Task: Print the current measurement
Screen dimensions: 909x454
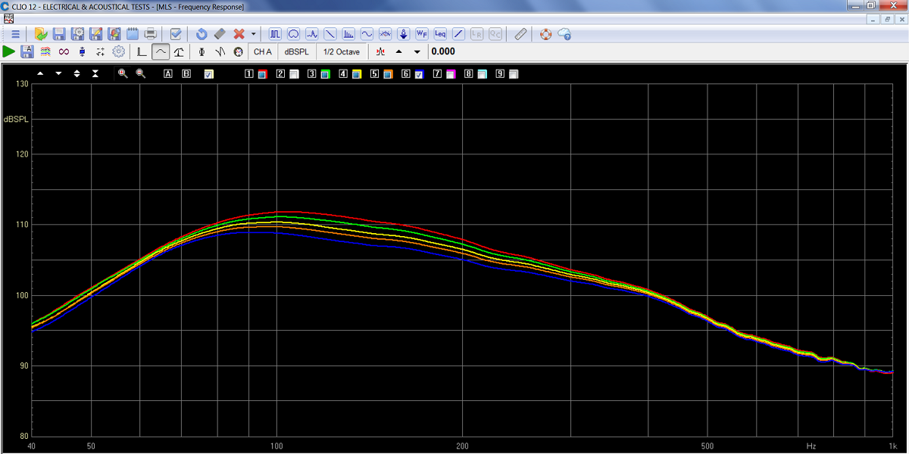Action: 151,34
